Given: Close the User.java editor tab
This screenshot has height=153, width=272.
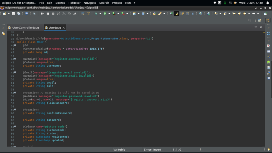Looking at the screenshot, I should (x=64, y=27).
